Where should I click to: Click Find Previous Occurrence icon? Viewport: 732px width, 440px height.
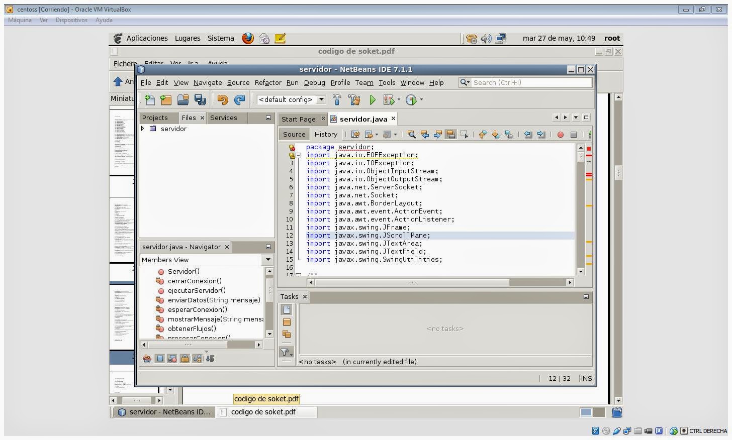point(424,134)
